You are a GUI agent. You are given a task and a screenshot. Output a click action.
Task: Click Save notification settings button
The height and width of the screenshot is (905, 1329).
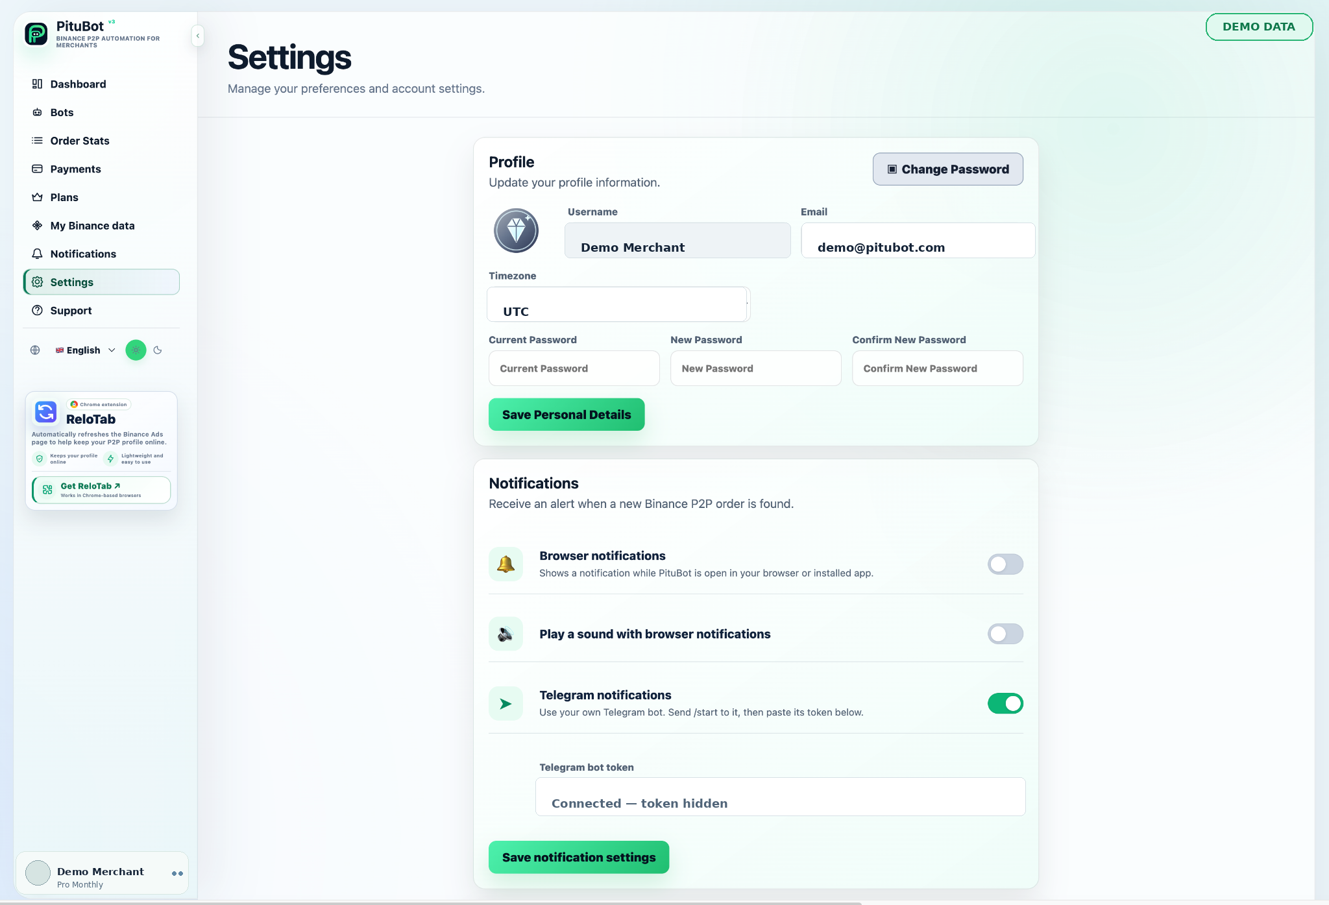579,857
